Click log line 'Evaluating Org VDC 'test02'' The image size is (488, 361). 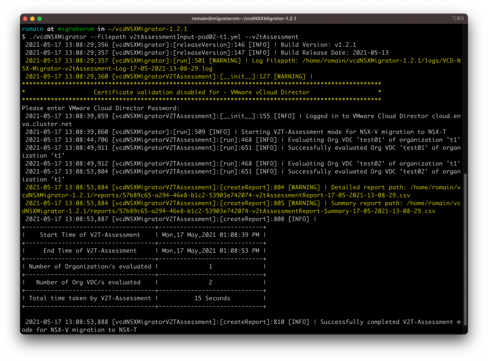243,164
